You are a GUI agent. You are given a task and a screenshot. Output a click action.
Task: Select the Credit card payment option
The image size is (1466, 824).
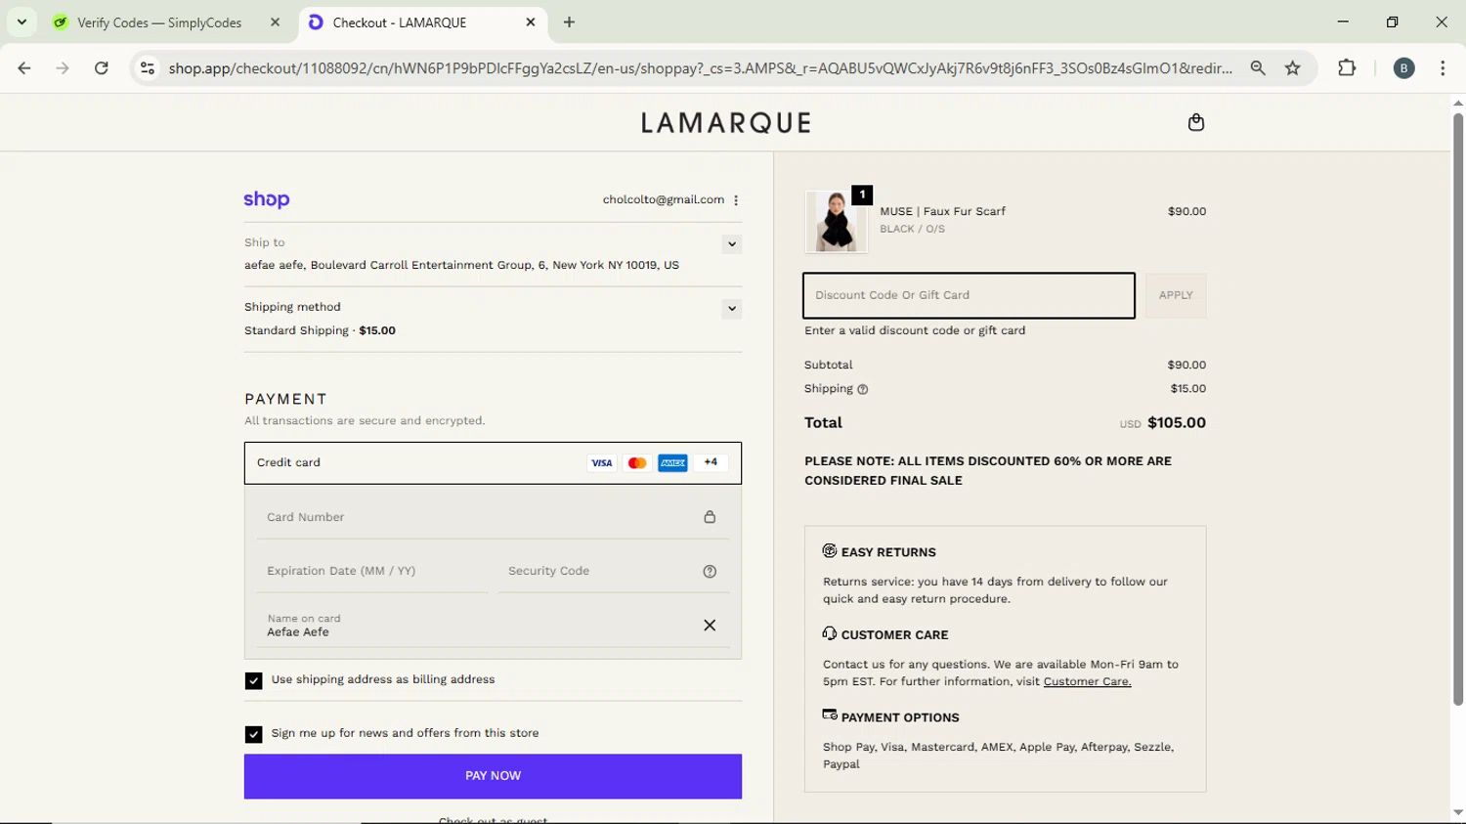tap(493, 463)
